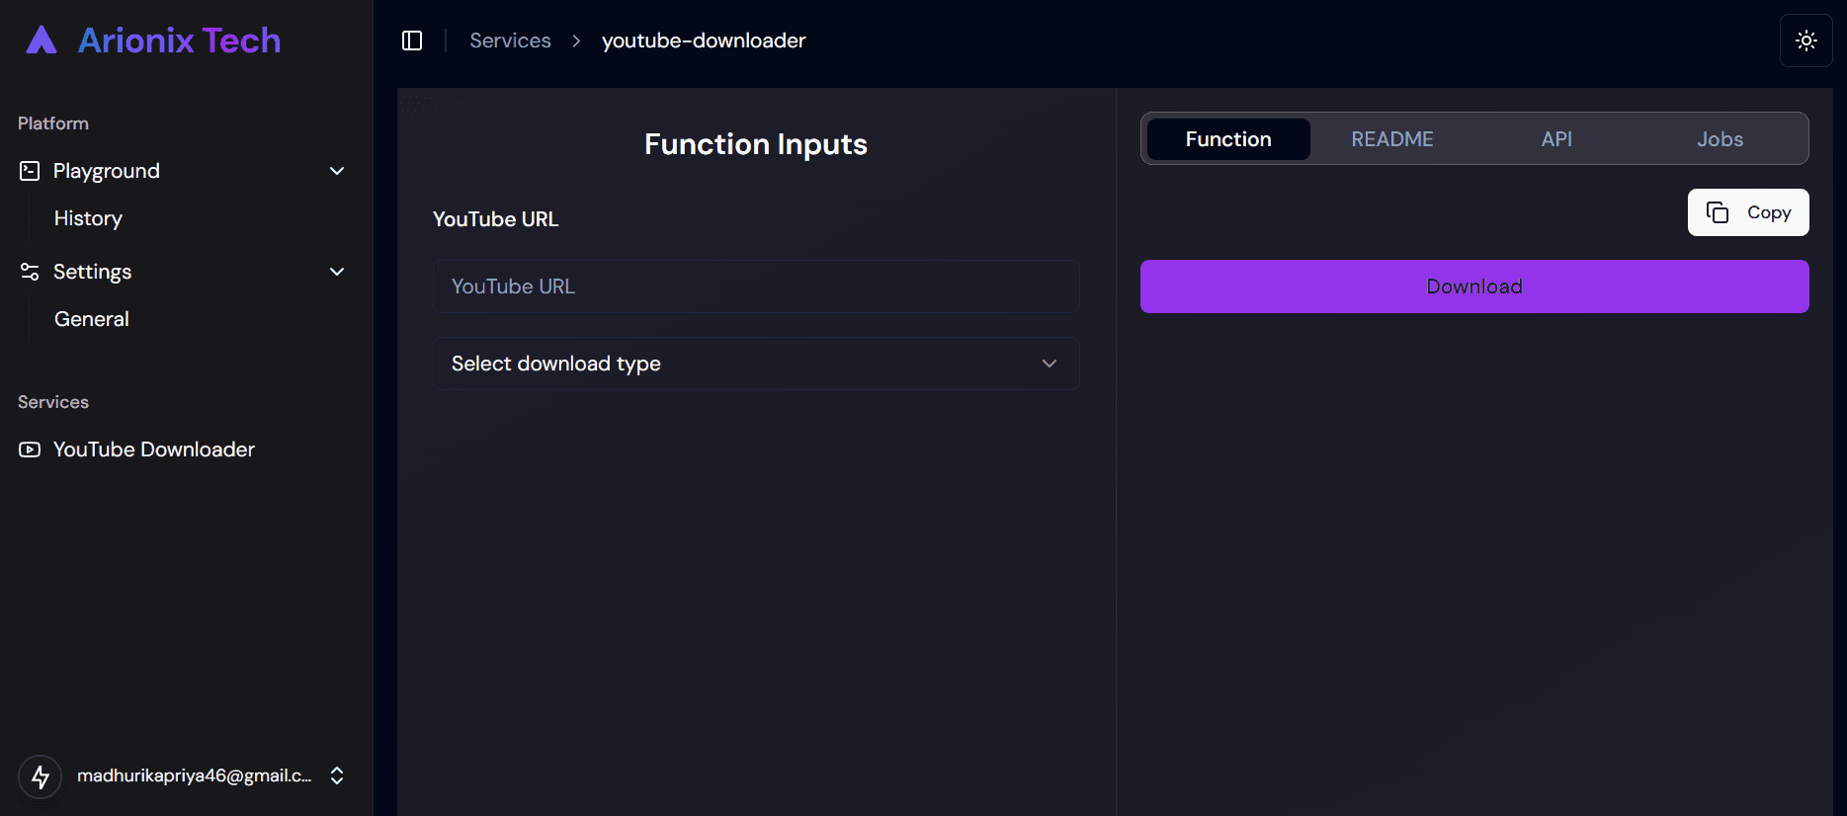
Task: Focus the YouTube URL input field
Action: [x=756, y=286]
